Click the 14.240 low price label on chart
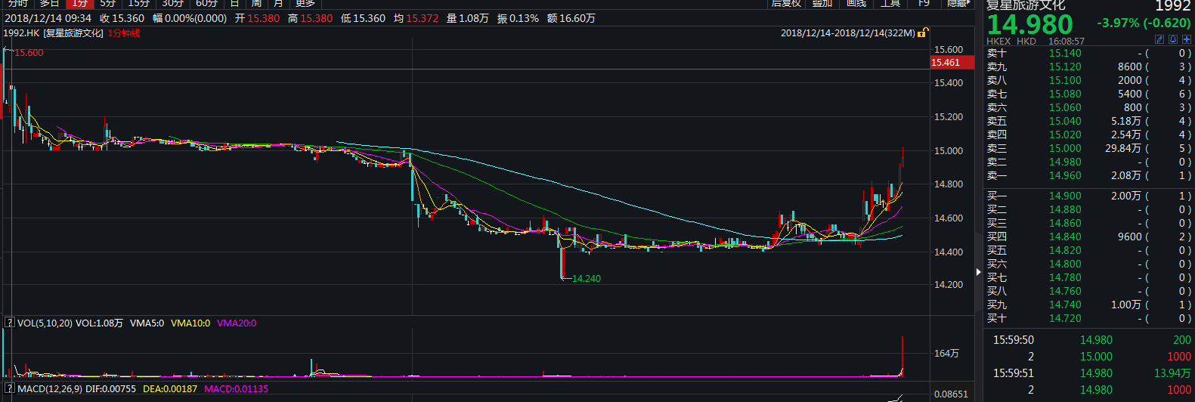The width and height of the screenshot is (1195, 402). pos(587,279)
